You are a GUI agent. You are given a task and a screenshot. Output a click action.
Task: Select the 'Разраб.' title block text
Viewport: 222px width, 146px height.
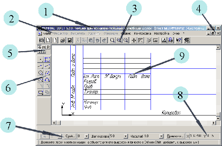pyautogui.click(x=90, y=81)
